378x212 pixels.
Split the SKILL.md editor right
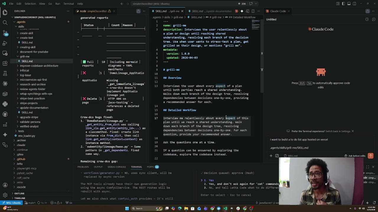(253, 11)
